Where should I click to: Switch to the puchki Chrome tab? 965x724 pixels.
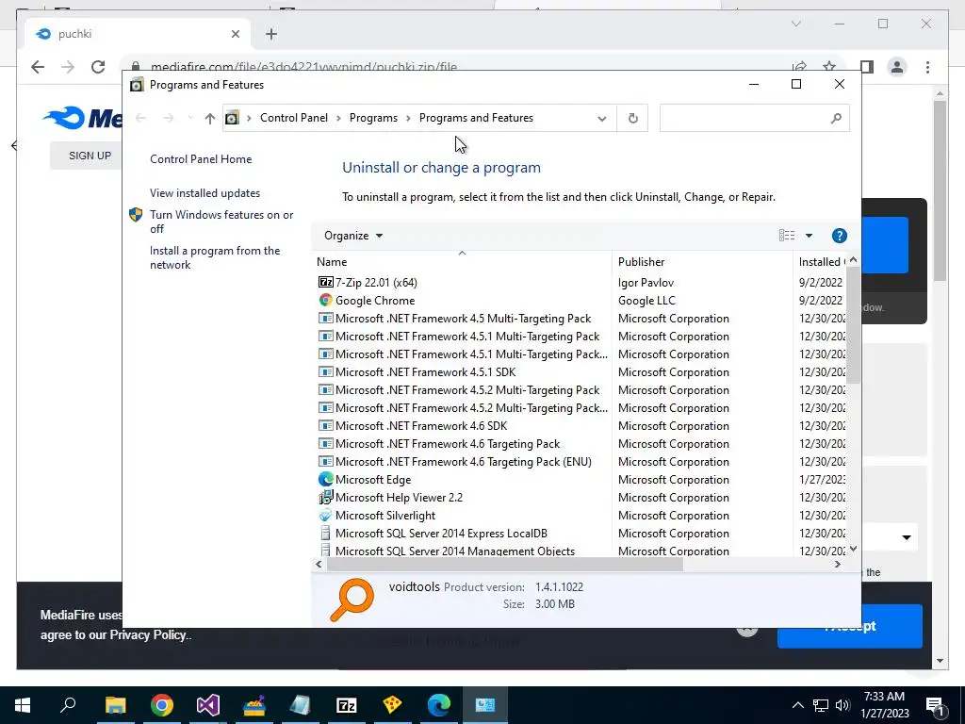(x=139, y=34)
